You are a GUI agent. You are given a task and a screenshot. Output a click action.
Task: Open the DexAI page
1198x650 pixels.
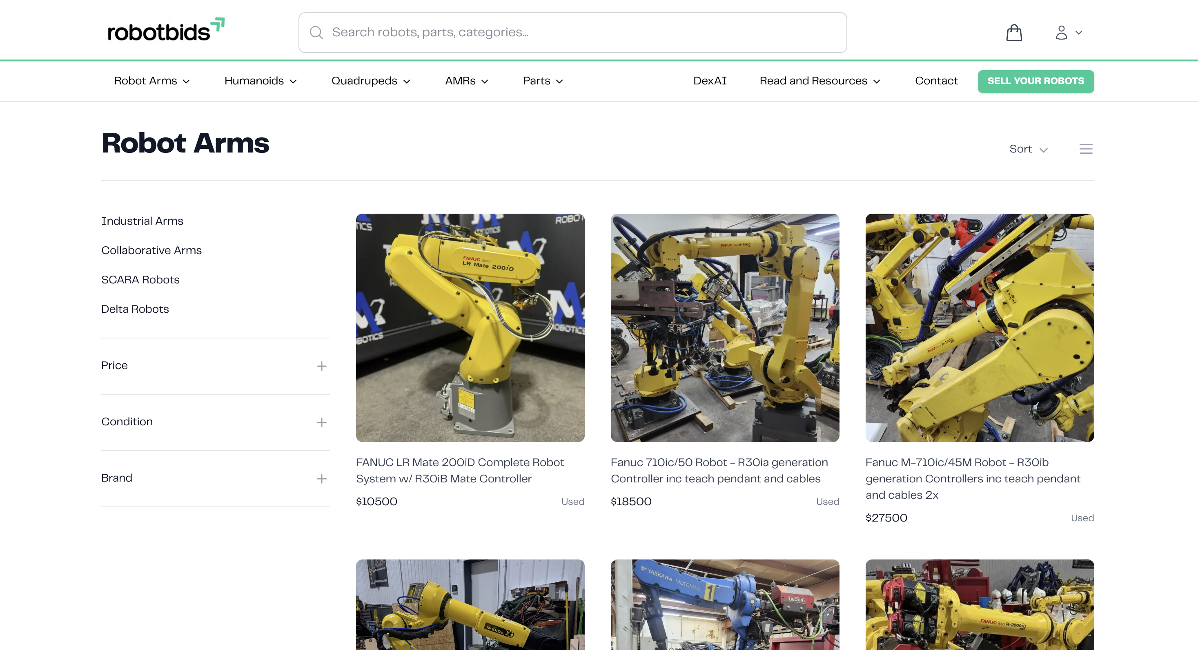click(709, 81)
